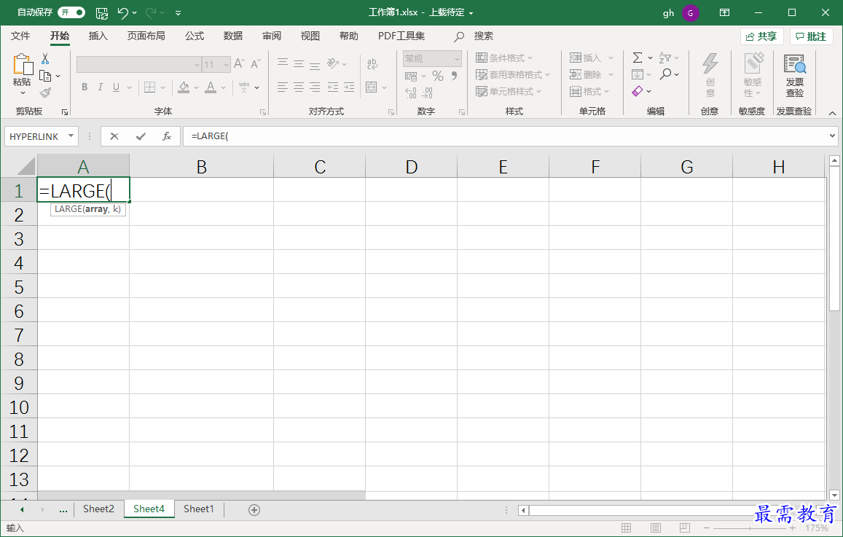Click the zoom slider in status bar
This screenshot has width=843, height=537.
[x=750, y=528]
